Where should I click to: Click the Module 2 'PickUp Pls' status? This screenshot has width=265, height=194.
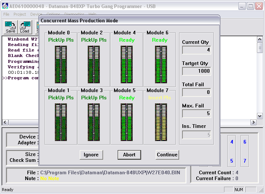(94, 40)
